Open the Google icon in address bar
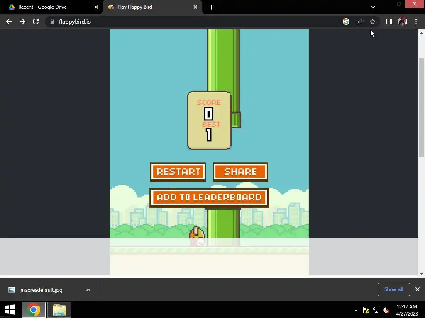Image resolution: width=425 pixels, height=318 pixels. (346, 22)
